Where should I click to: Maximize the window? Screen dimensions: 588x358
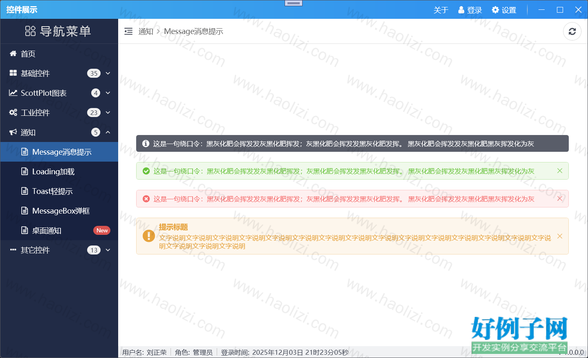(560, 10)
